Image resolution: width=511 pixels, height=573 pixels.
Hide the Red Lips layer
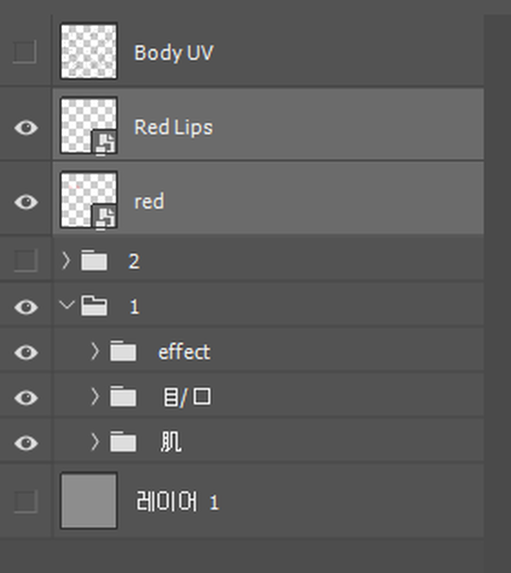click(26, 128)
